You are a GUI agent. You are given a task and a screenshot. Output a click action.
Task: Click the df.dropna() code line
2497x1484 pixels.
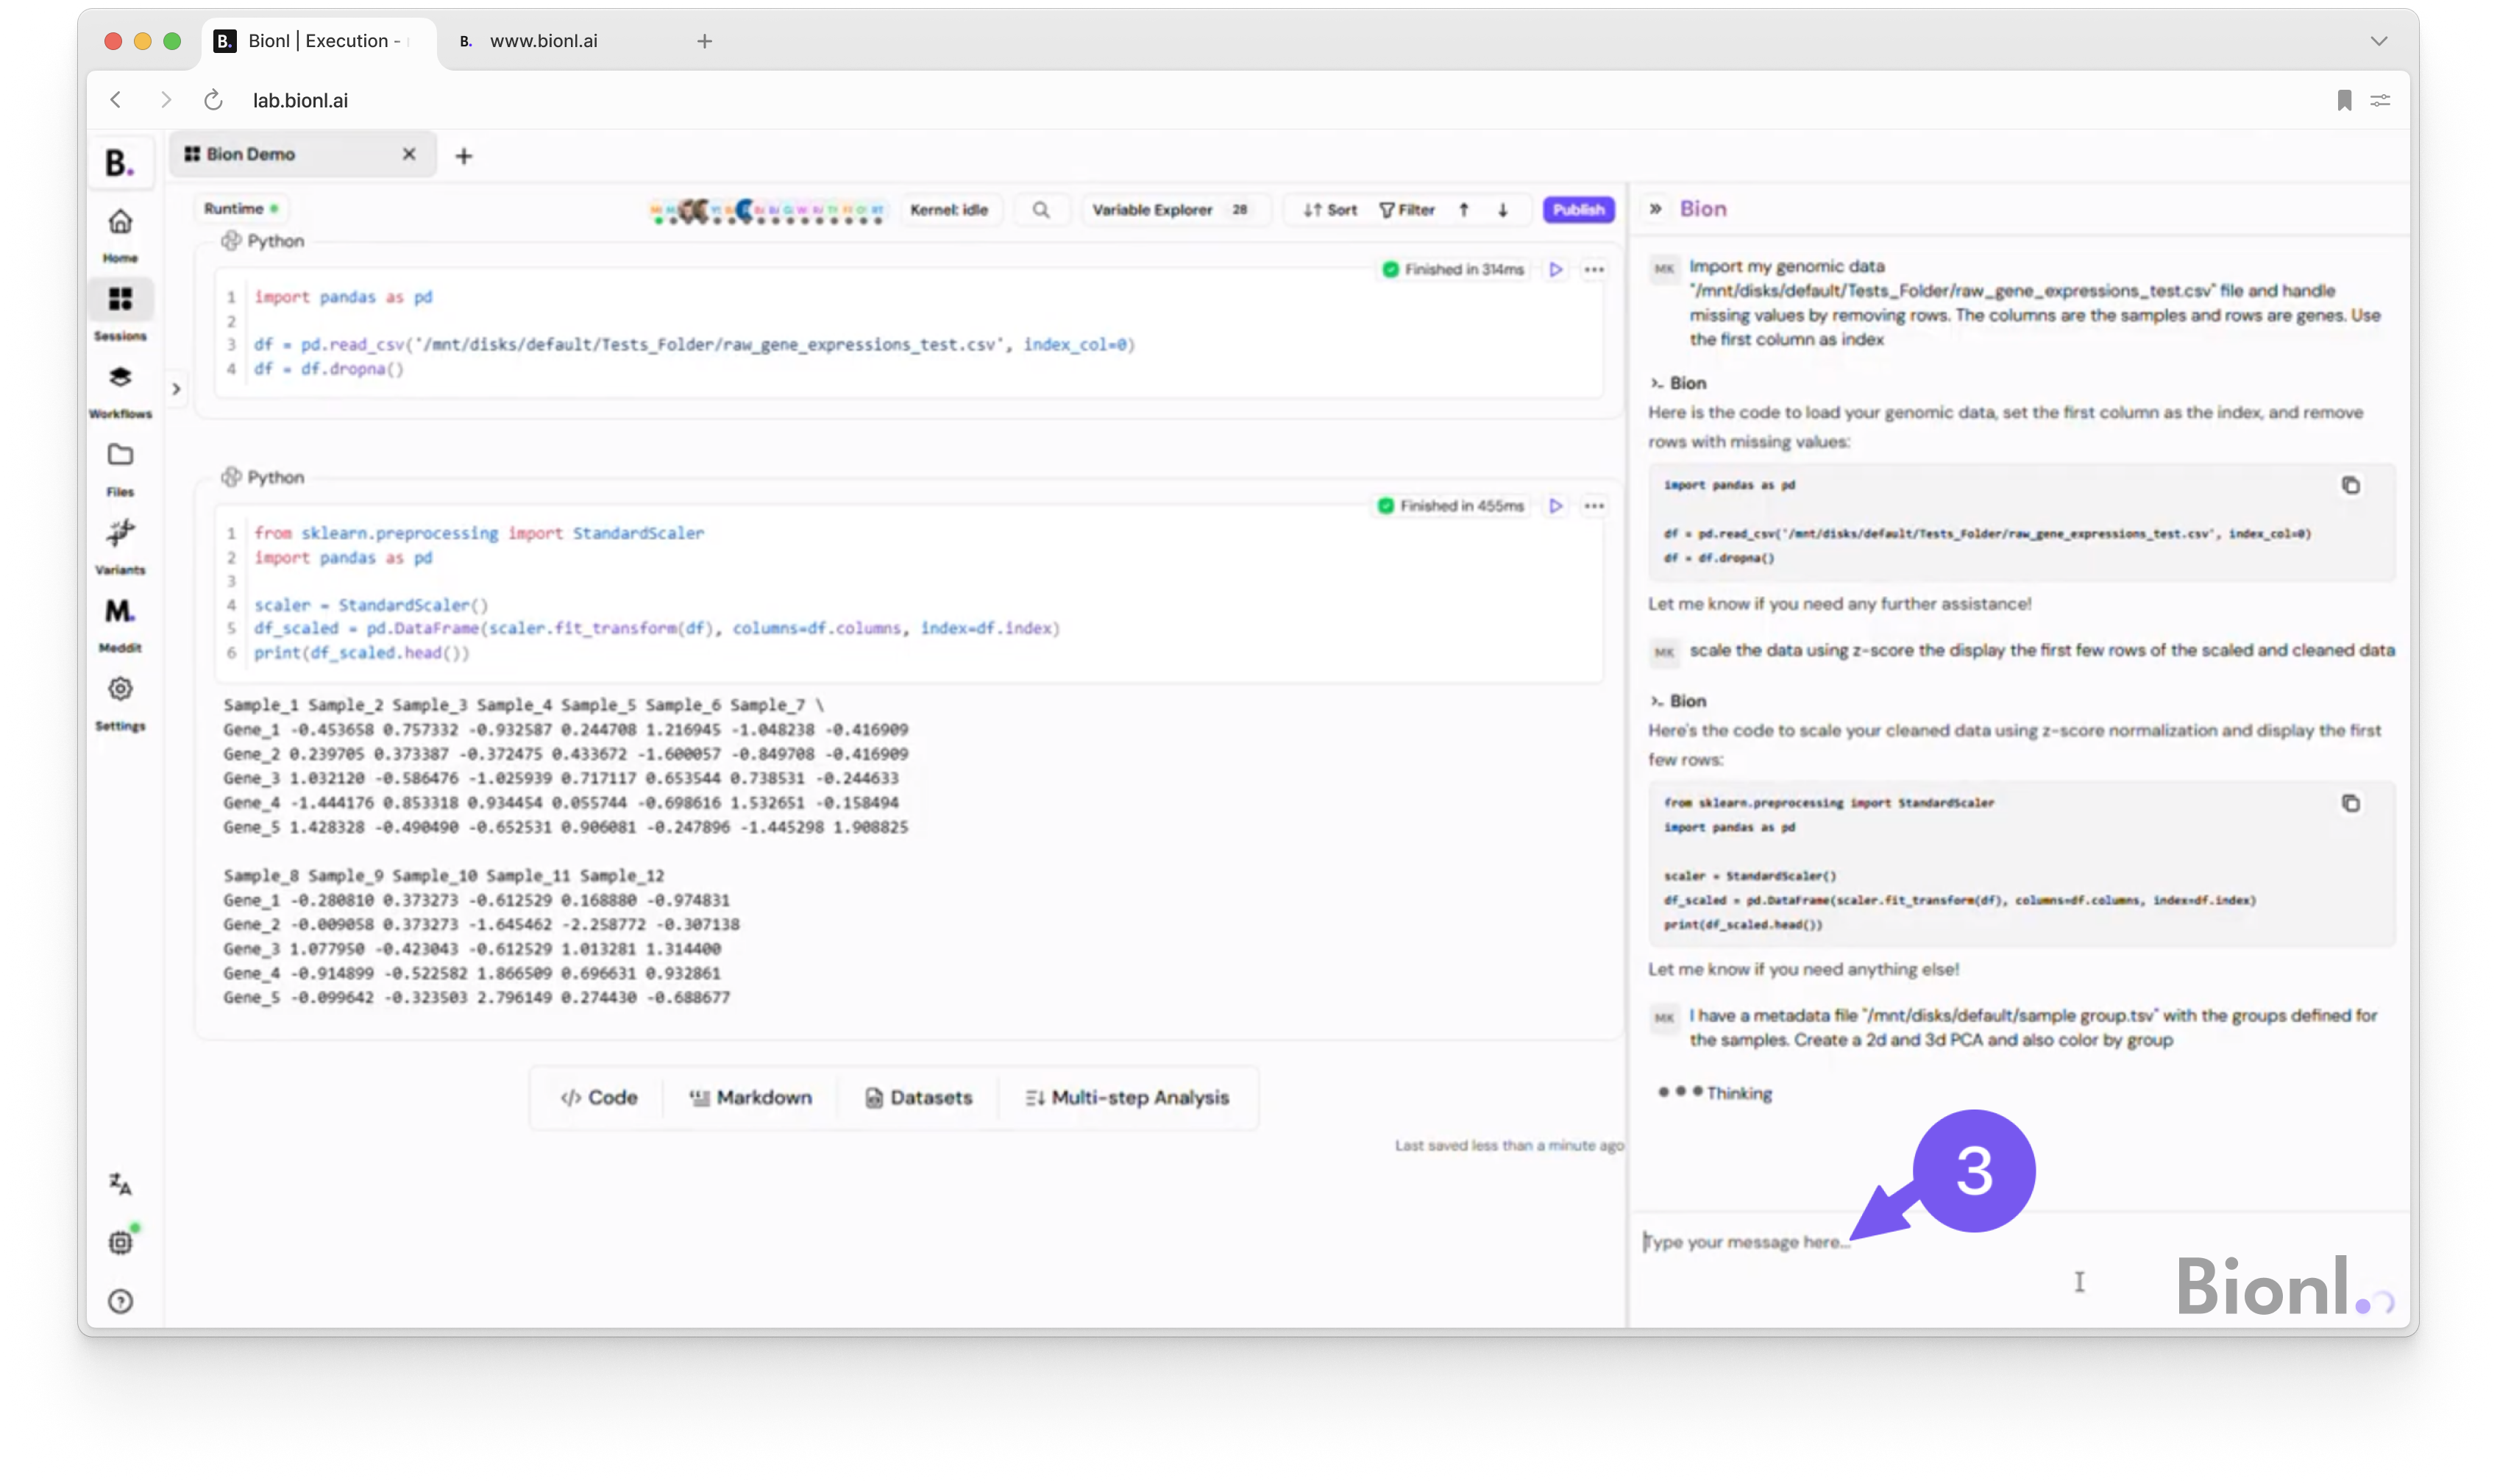(328, 369)
